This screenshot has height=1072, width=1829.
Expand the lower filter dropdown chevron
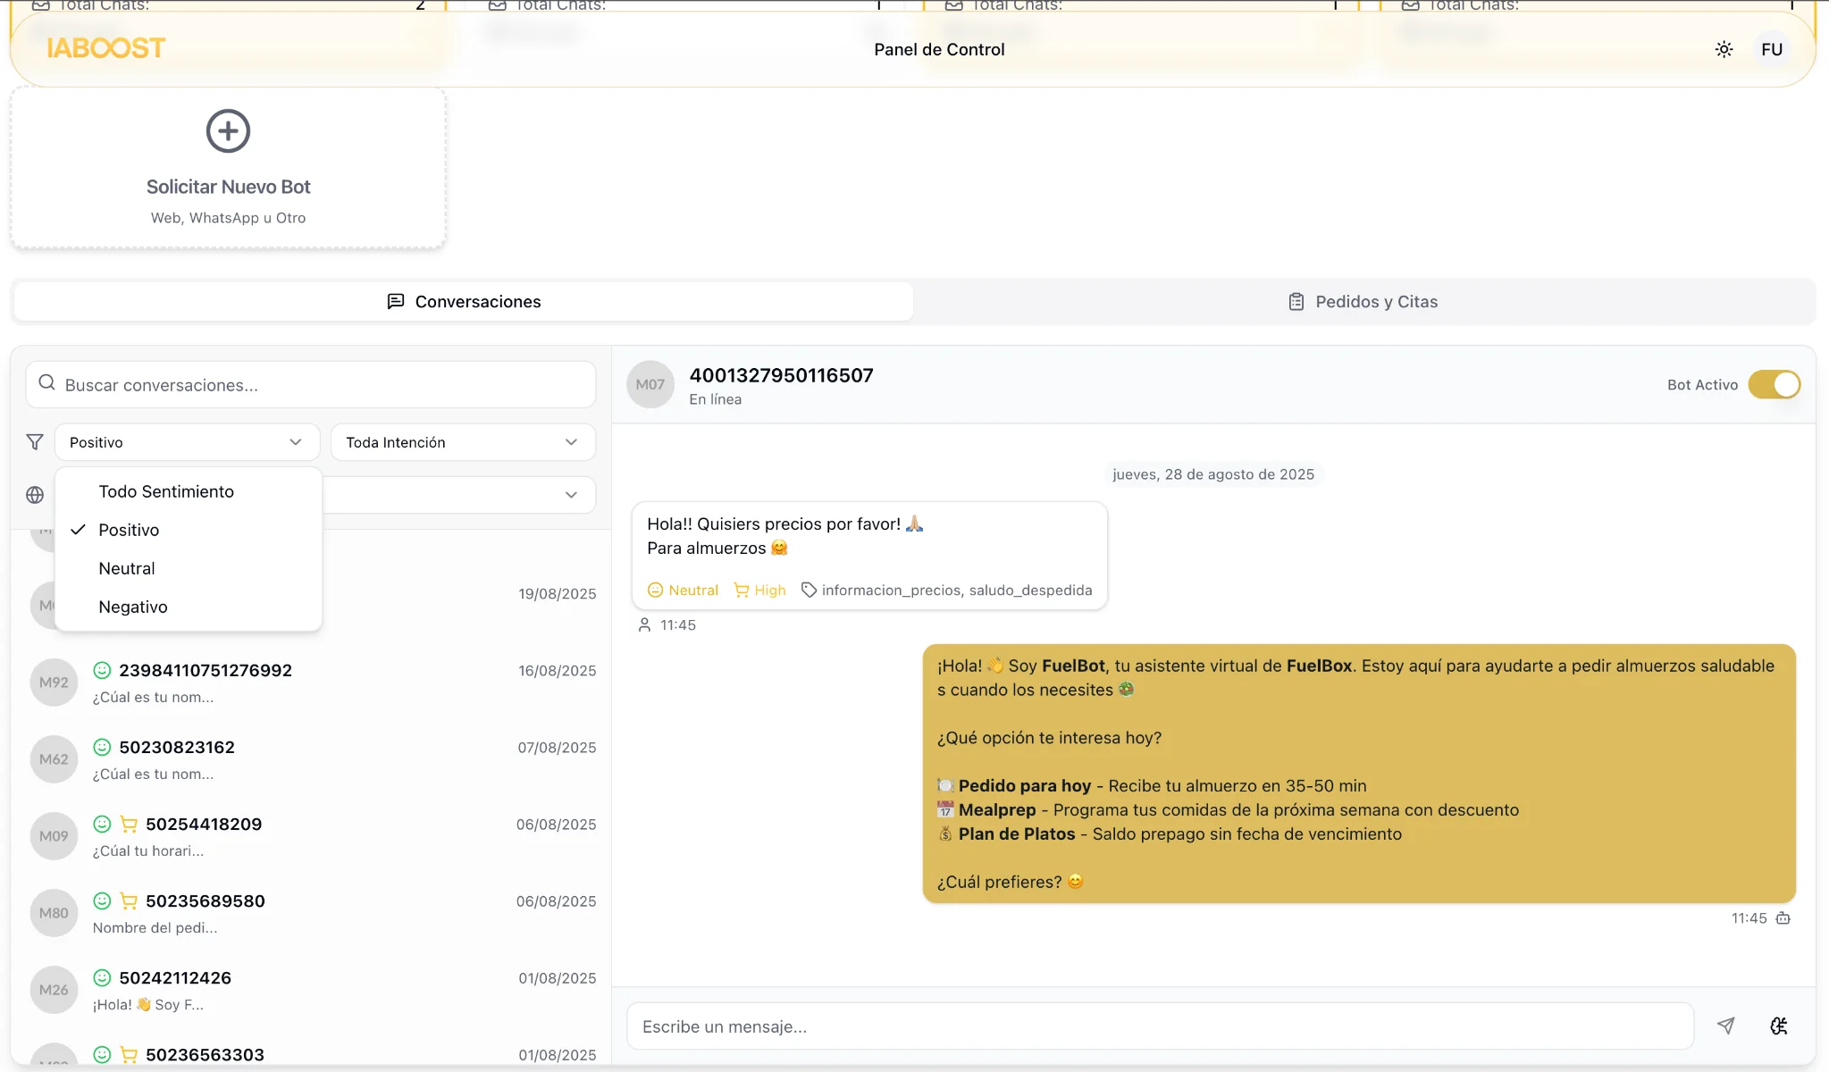point(571,494)
